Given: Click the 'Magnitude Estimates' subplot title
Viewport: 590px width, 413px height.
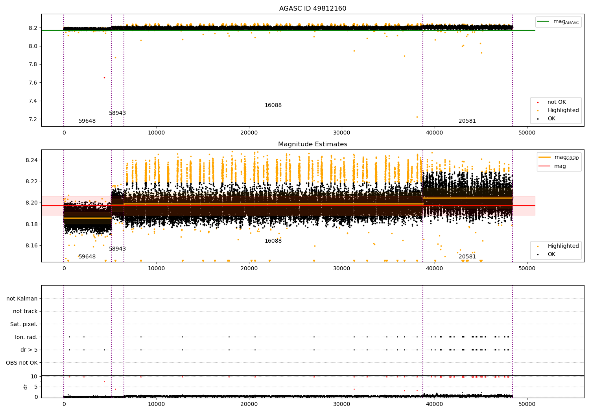Looking at the screenshot, I should coord(313,144).
